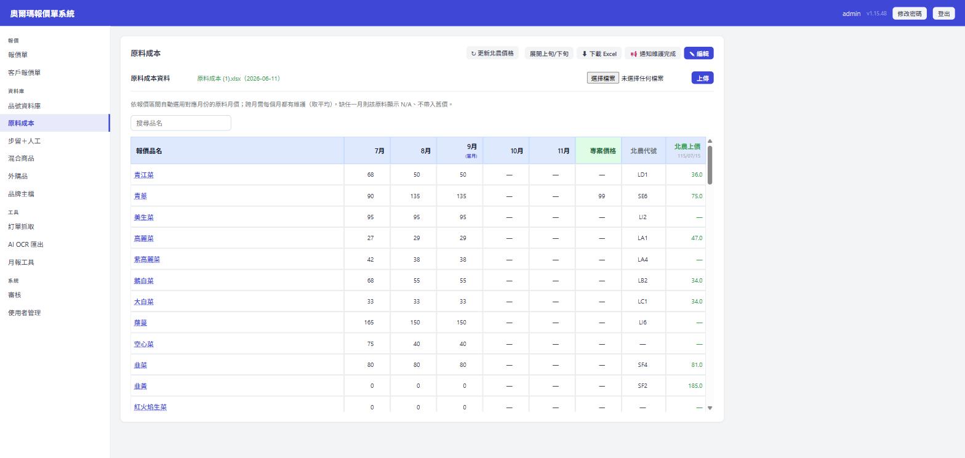The width and height of the screenshot is (965, 458).
Task: Click the 專案價格 column header
Action: pyautogui.click(x=599, y=151)
